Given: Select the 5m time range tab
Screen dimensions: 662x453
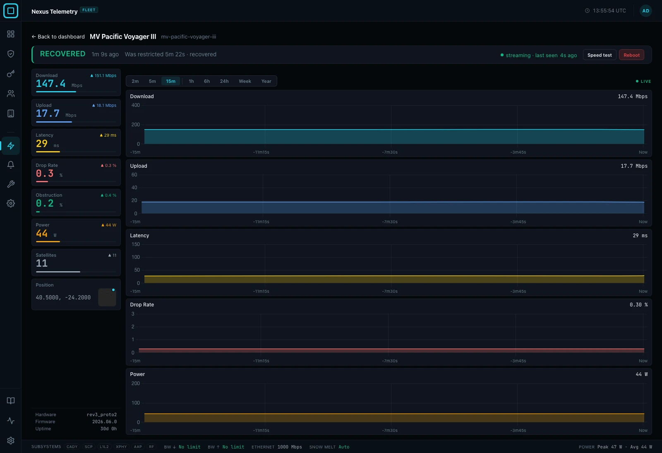Looking at the screenshot, I should tap(152, 81).
